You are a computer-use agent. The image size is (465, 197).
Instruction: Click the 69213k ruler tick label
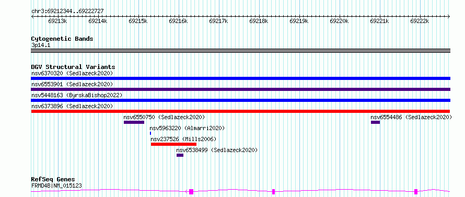58,21
